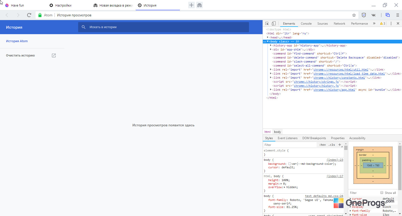Expand the computed cursor property
The height and width of the screenshot is (216, 402).
point(350,199)
